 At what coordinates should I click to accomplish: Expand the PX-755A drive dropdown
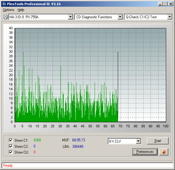[70, 17]
